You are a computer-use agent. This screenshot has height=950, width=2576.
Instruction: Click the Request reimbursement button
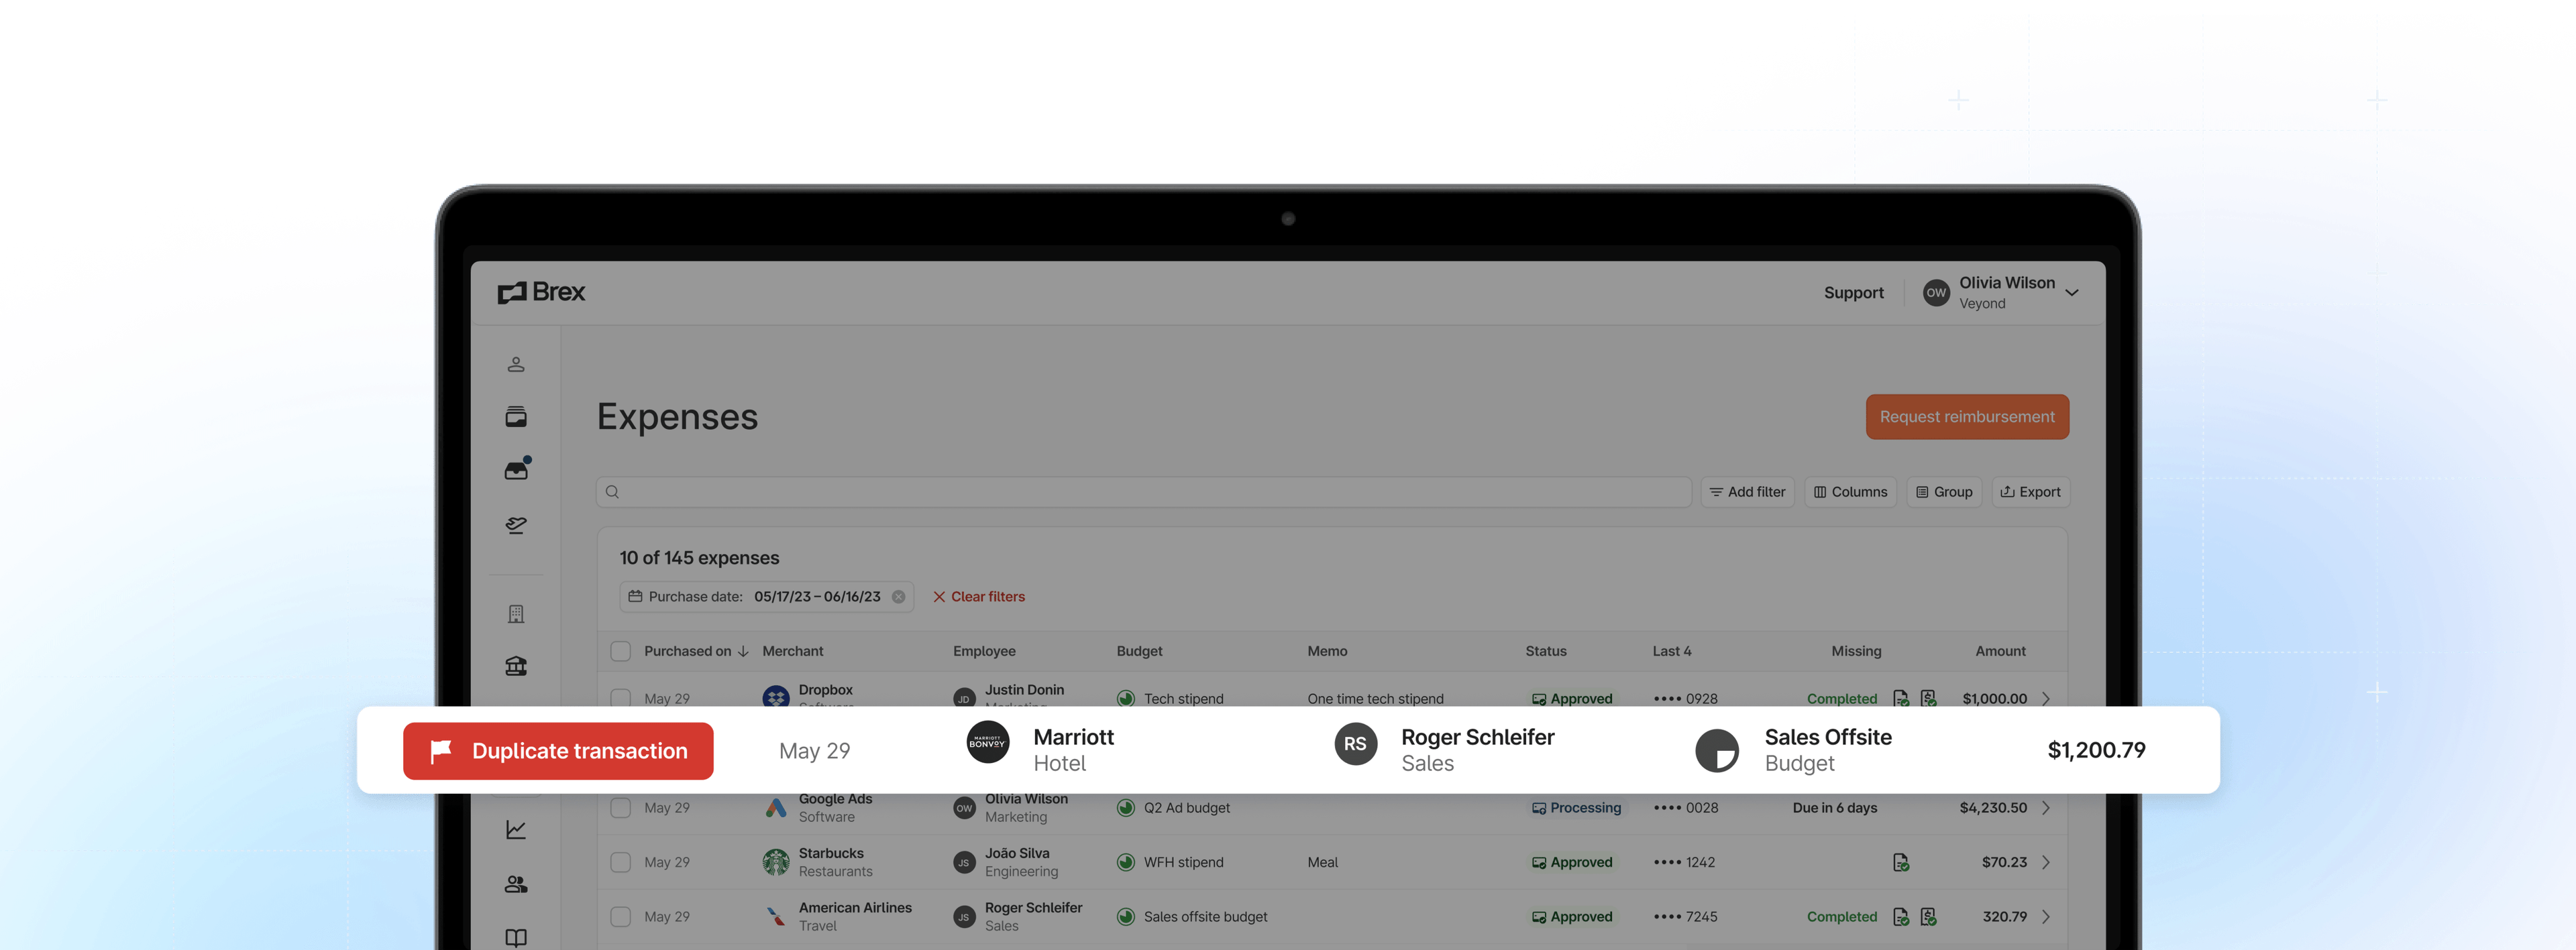[x=1966, y=416]
